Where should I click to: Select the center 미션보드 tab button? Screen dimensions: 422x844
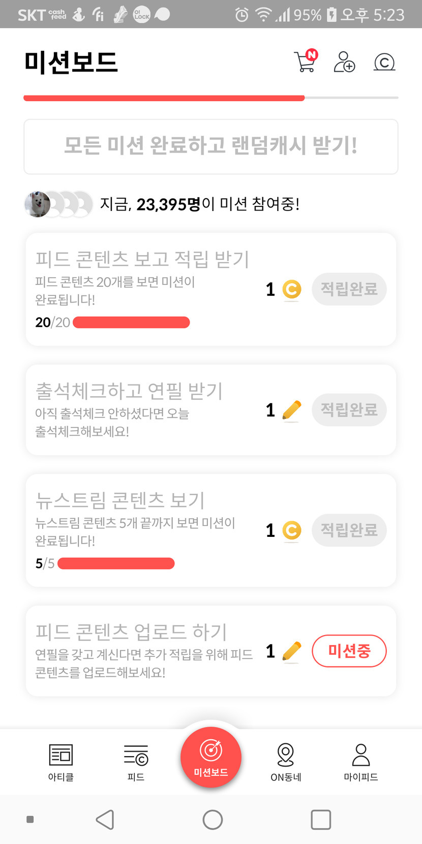coord(211,758)
